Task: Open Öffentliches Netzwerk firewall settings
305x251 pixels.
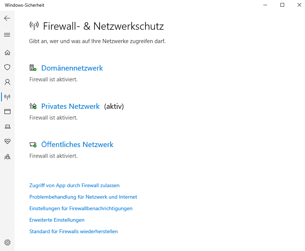Action: [77, 144]
